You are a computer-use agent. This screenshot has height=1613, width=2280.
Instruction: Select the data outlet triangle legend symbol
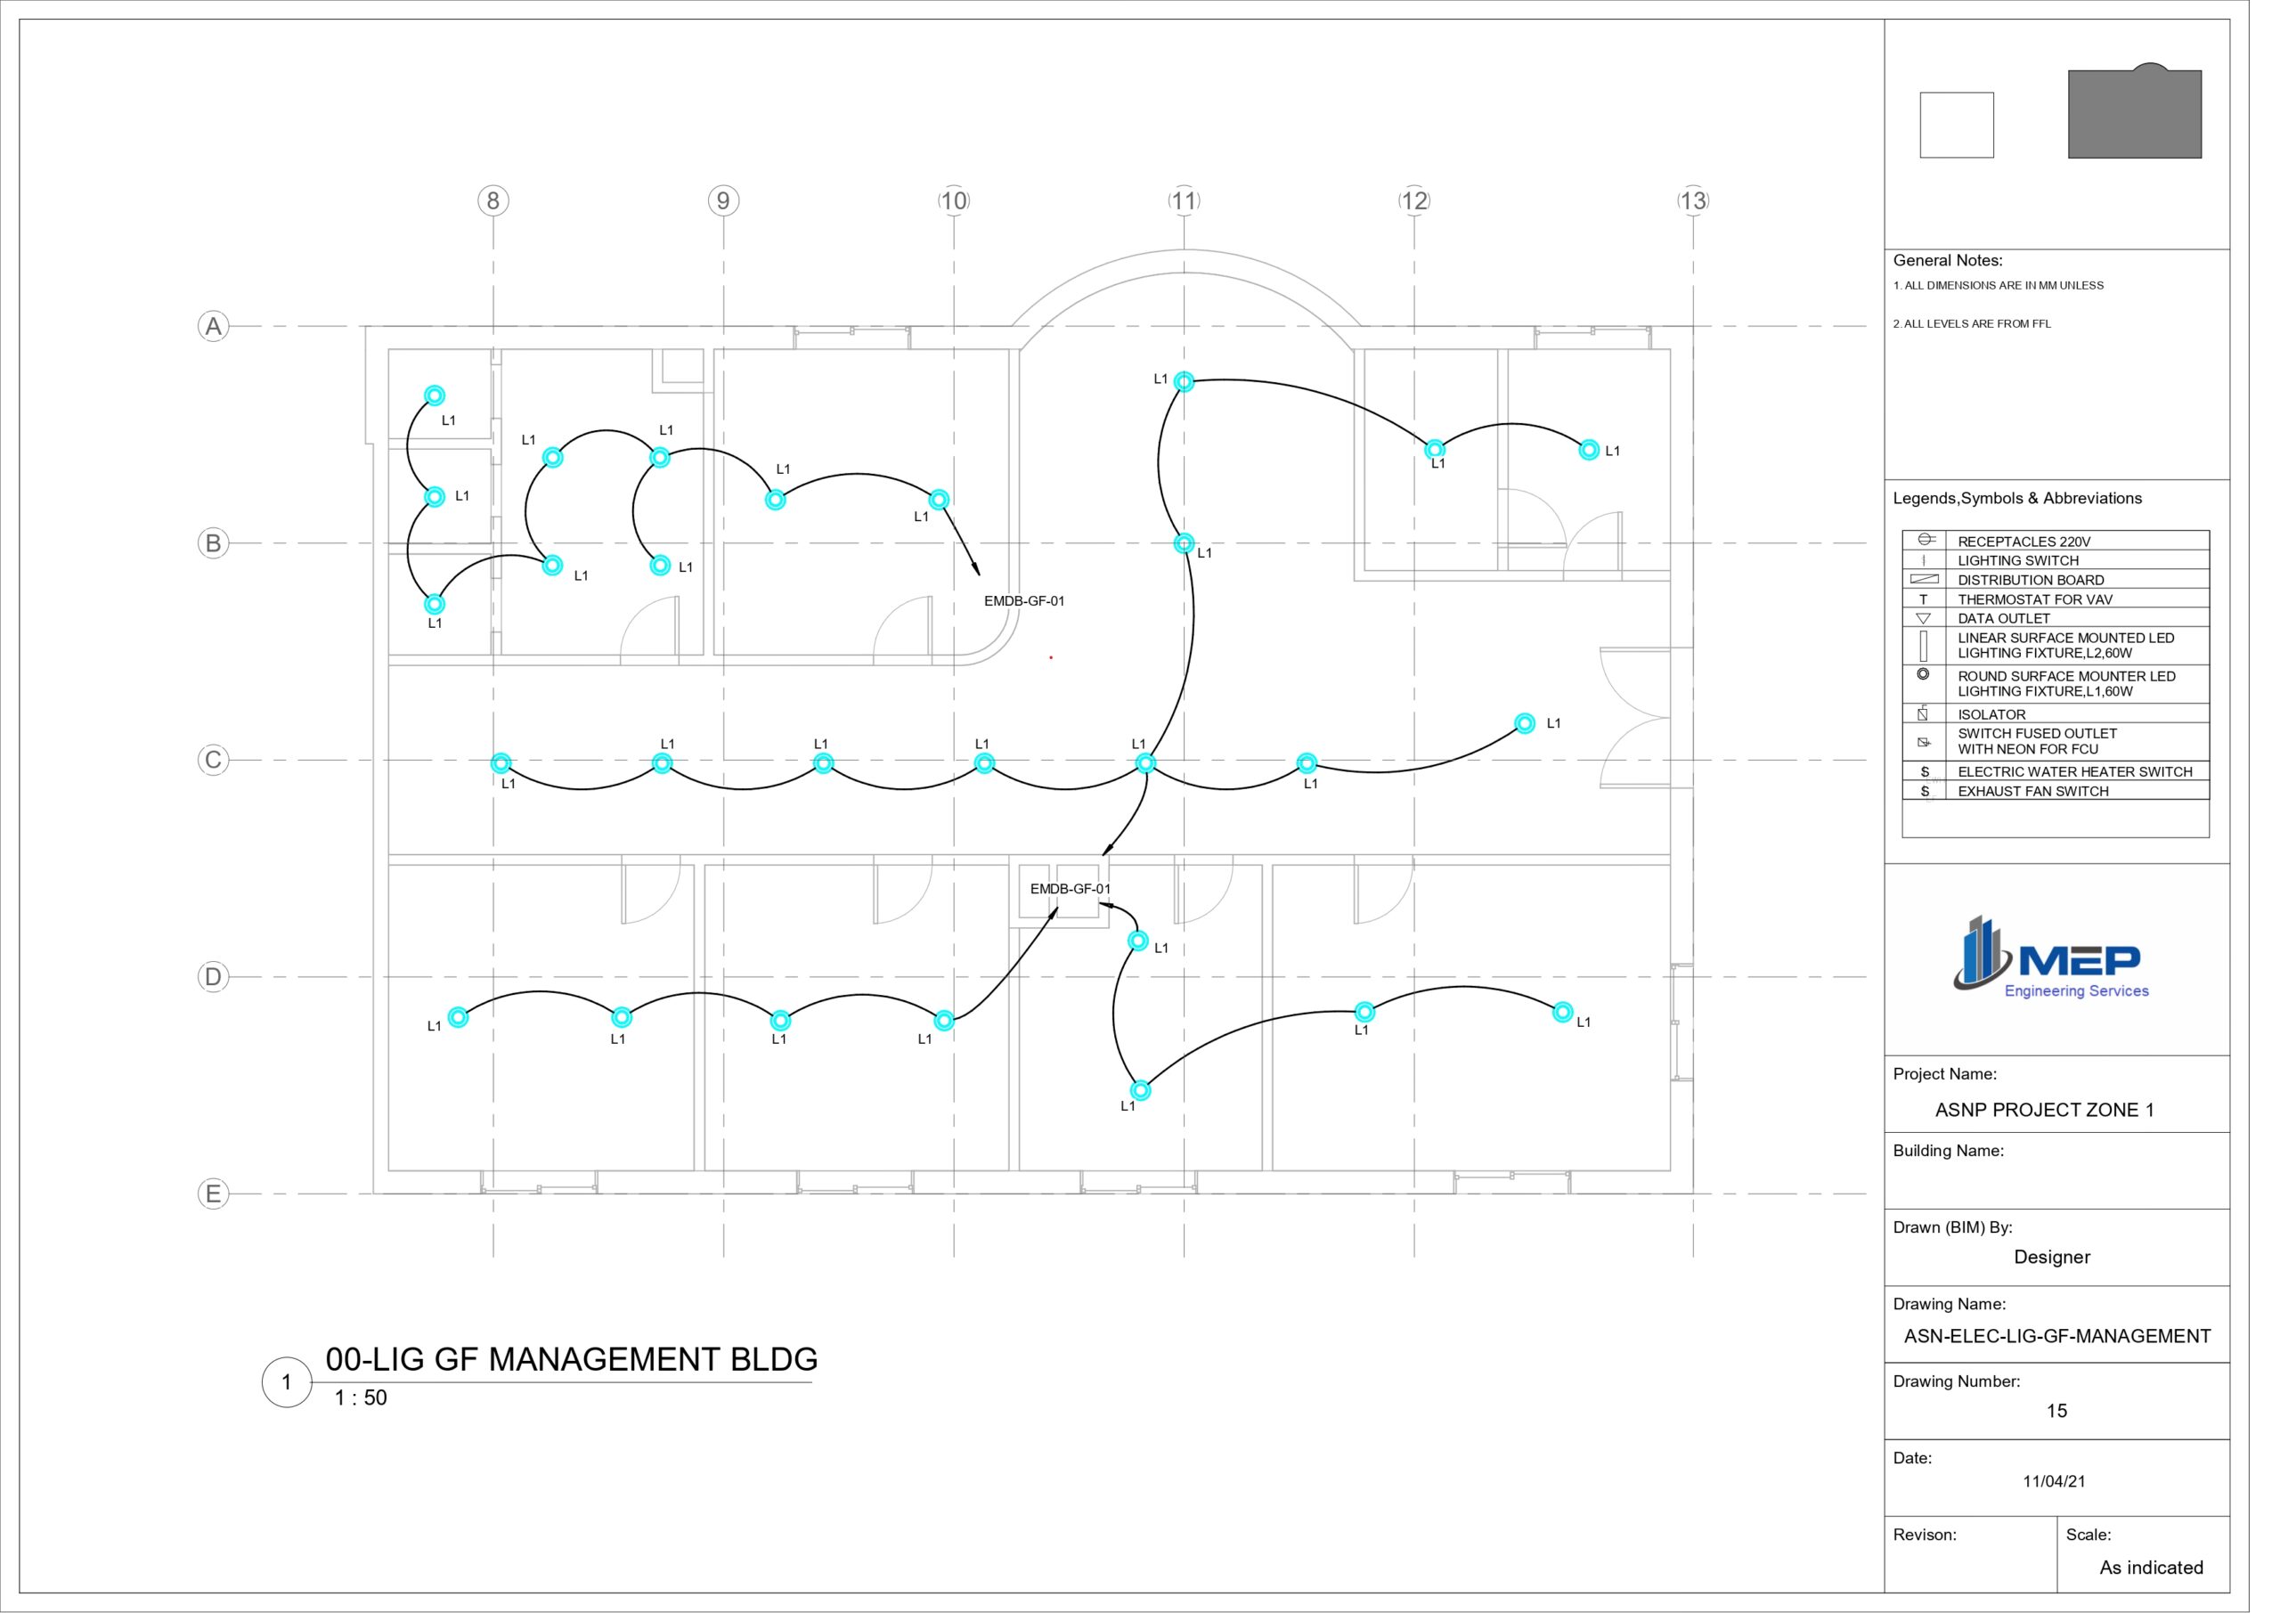coord(1924,618)
